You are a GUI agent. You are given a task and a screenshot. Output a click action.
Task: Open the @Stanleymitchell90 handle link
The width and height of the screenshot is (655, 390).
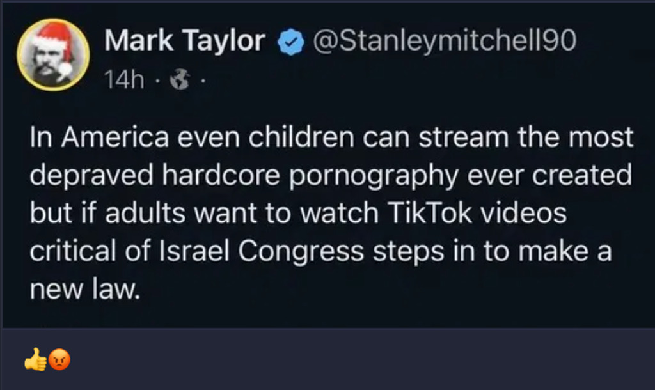point(444,42)
